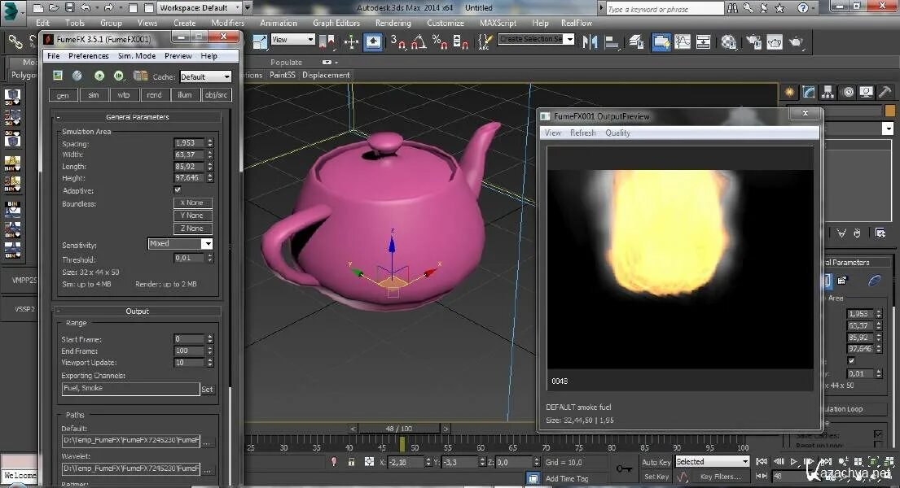Open the Schematic View icon

[x=703, y=41]
